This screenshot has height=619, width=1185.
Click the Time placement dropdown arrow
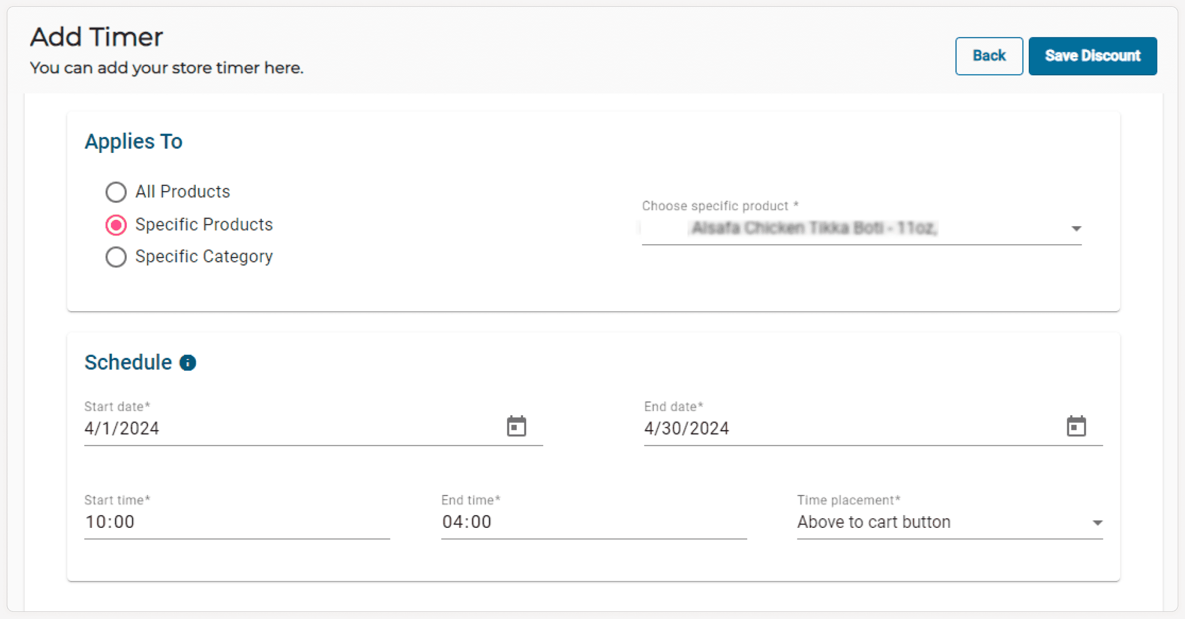coord(1097,523)
